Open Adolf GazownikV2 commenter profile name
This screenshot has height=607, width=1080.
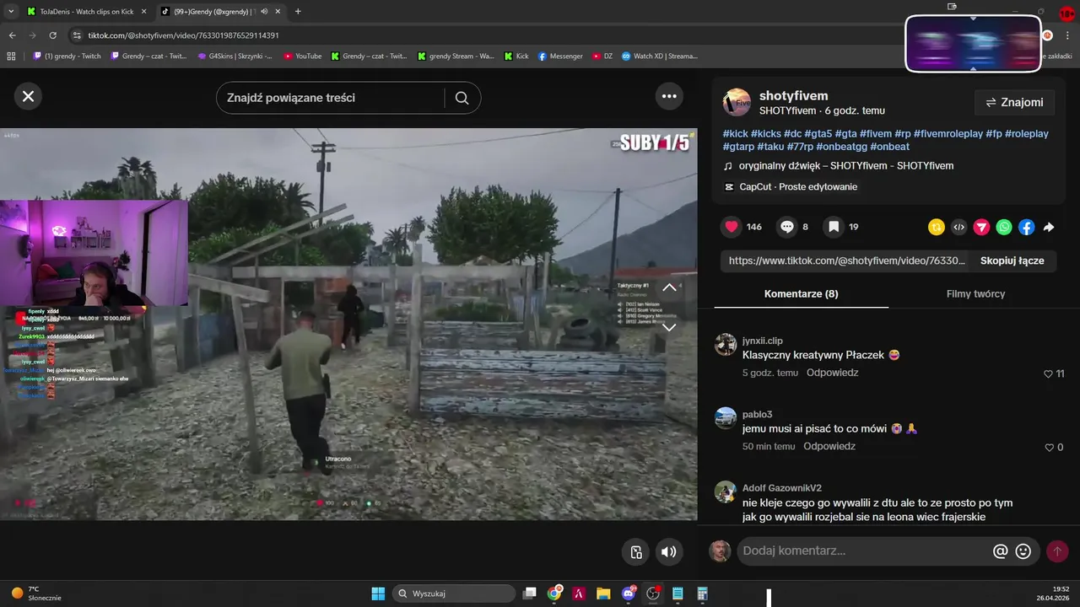point(781,488)
